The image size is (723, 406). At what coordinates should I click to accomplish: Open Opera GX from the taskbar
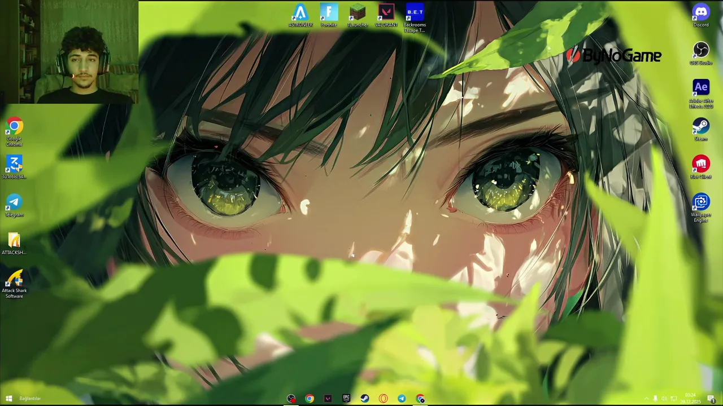[384, 399]
